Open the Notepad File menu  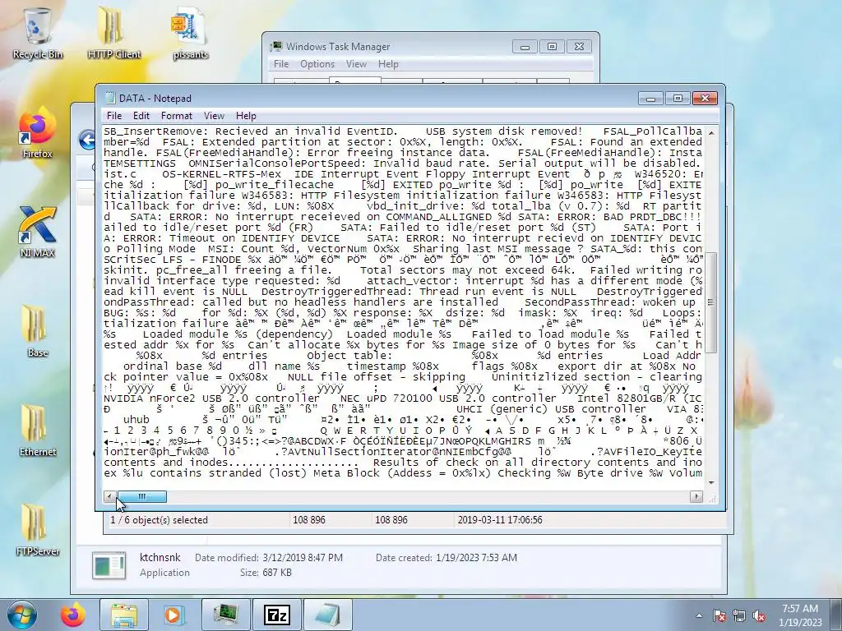(x=113, y=115)
